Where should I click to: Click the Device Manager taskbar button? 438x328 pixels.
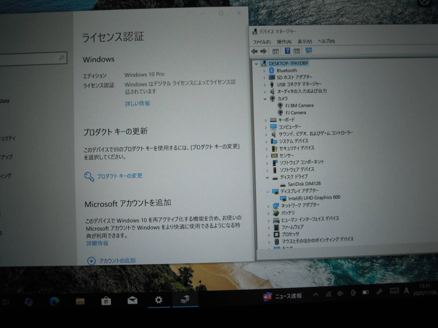click(185, 300)
